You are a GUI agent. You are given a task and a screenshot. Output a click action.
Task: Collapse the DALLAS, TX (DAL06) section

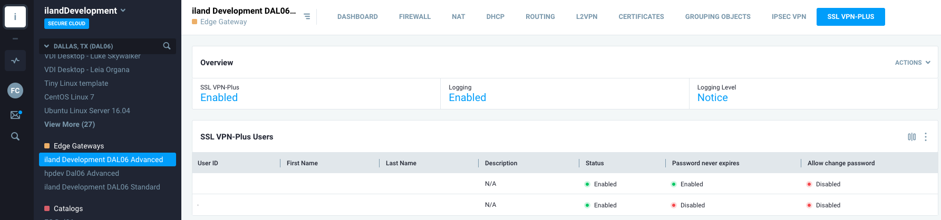pos(46,46)
